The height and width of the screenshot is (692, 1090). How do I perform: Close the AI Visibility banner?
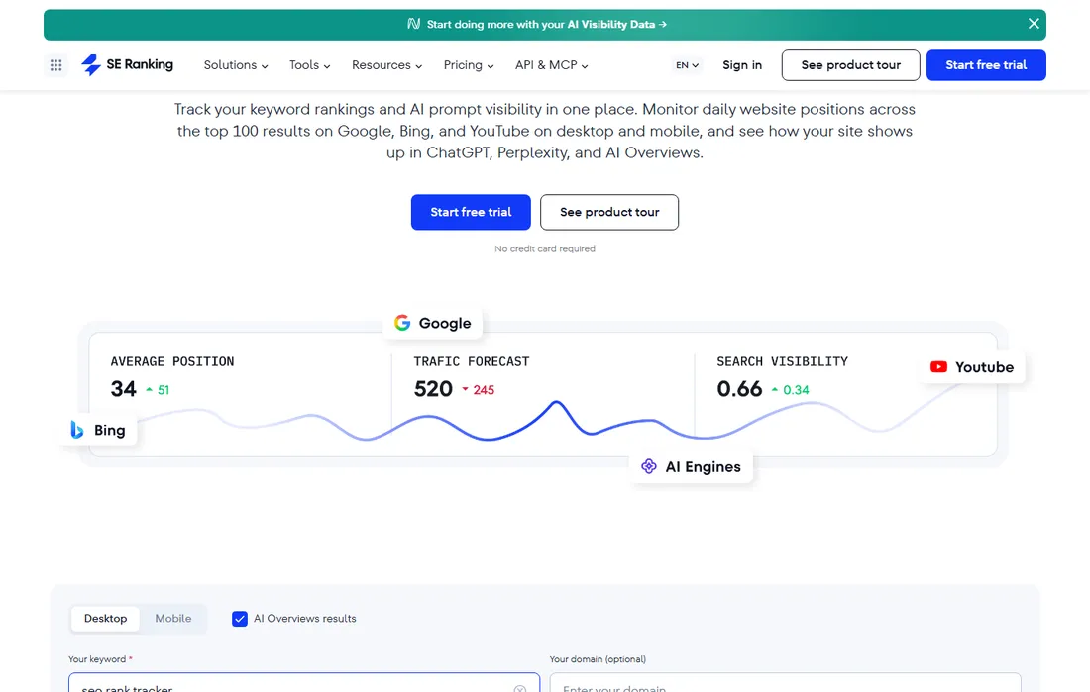pos(1034,24)
